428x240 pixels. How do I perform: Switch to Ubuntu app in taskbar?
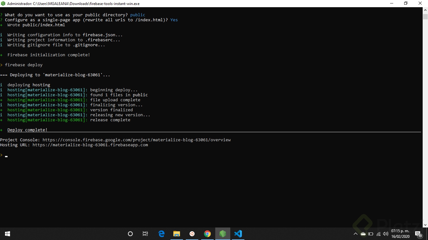coord(192,234)
